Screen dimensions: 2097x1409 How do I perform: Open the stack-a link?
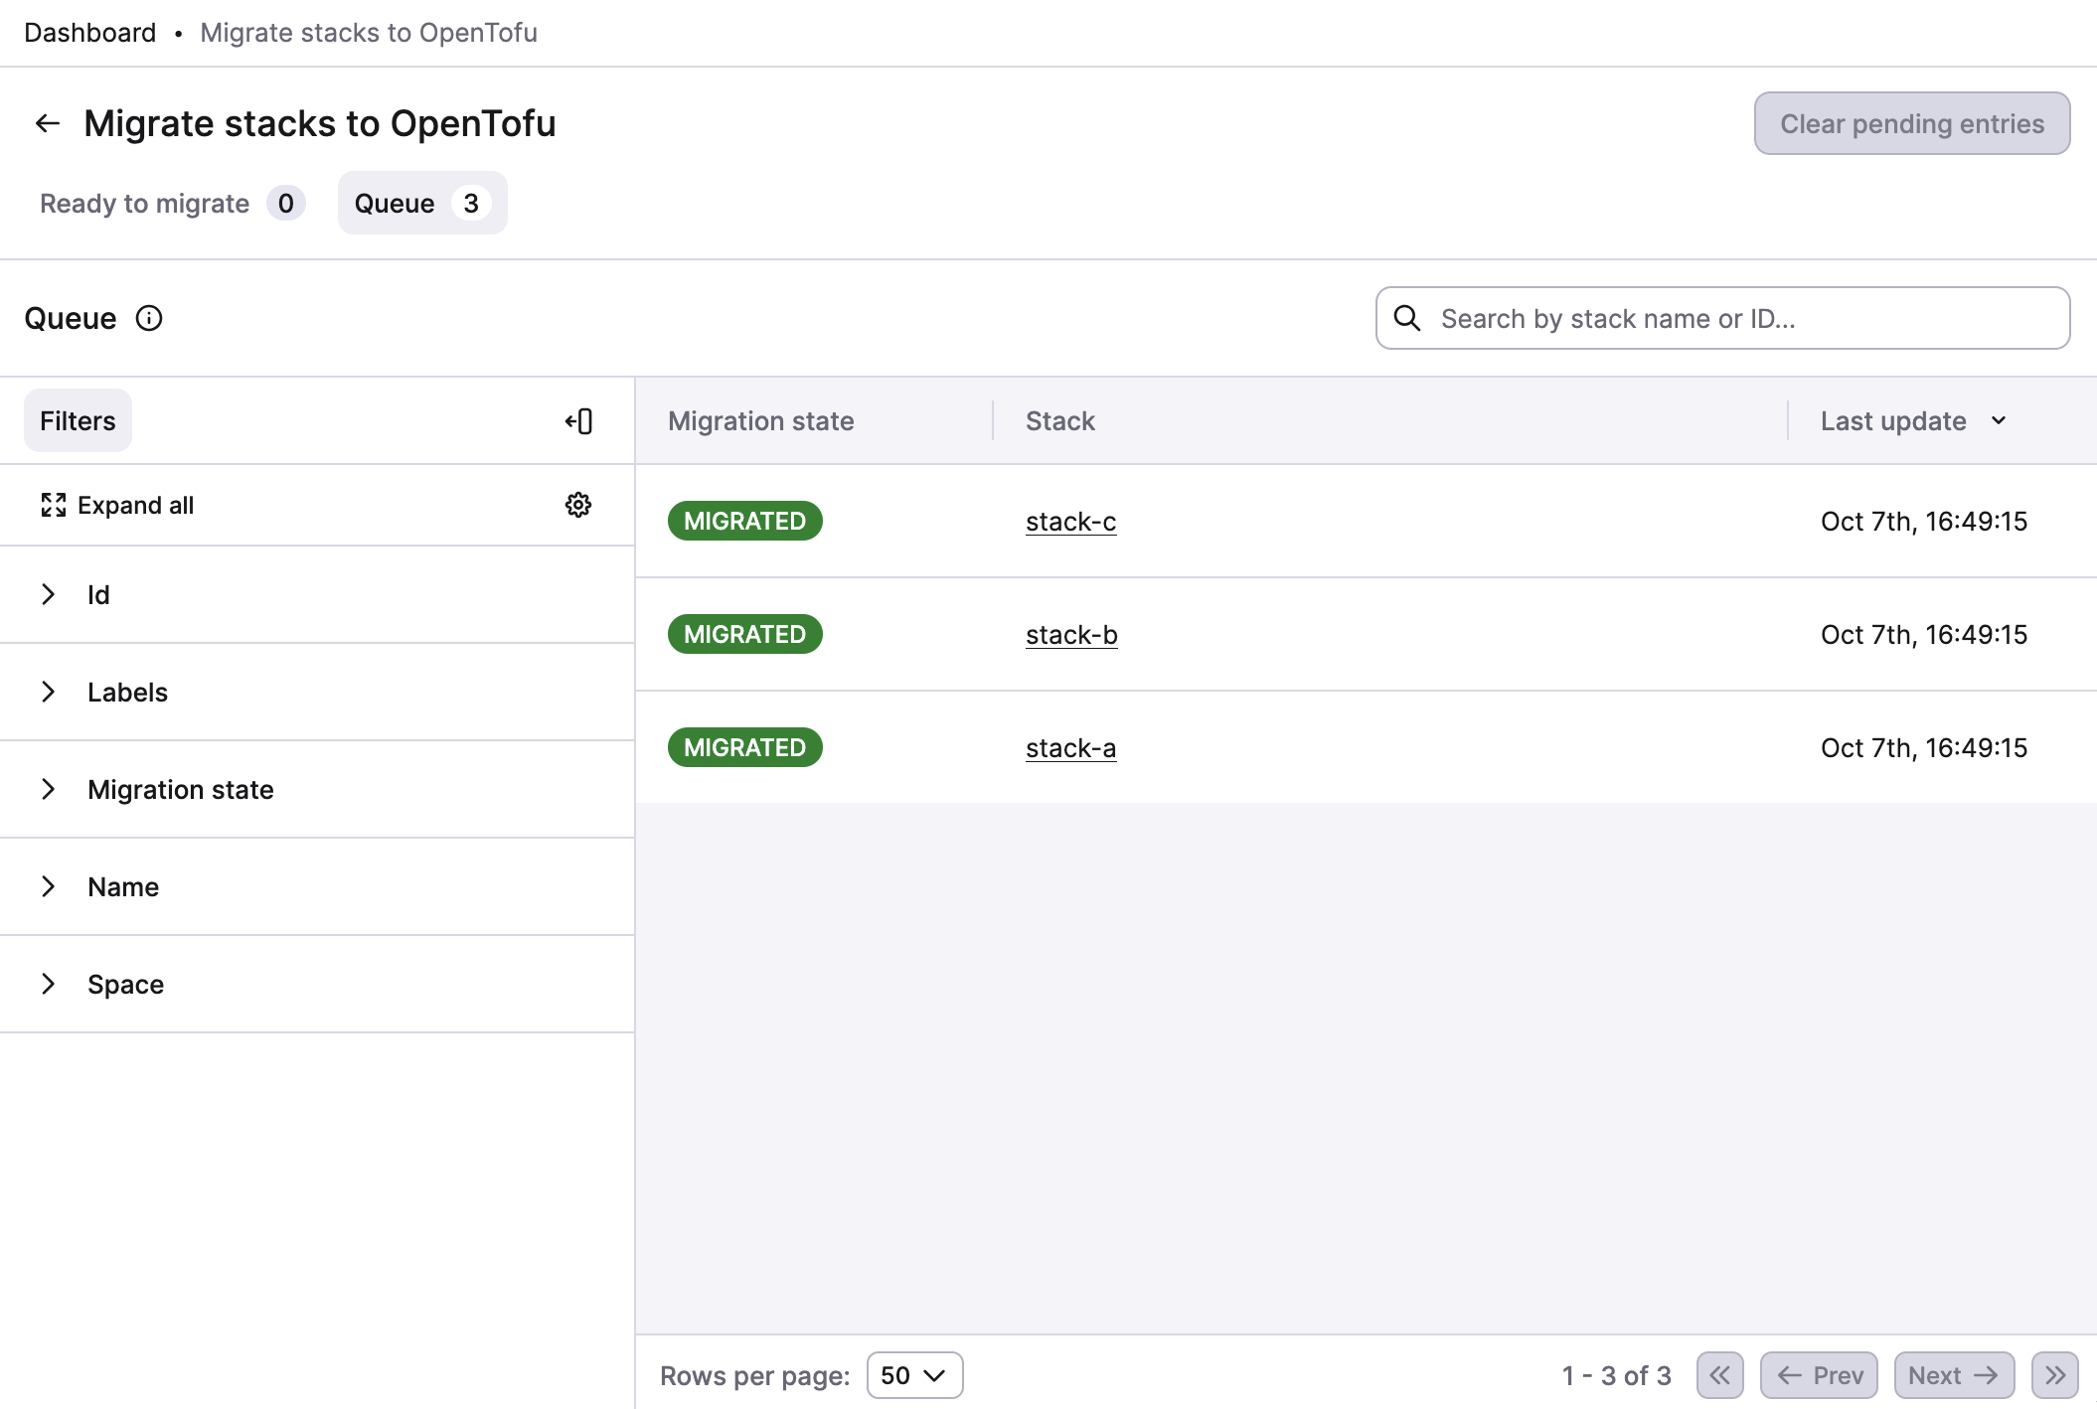[1070, 748]
